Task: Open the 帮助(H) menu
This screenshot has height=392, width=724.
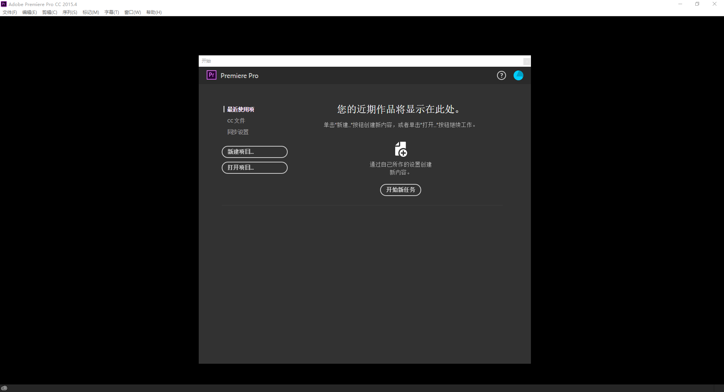Action: point(154,12)
